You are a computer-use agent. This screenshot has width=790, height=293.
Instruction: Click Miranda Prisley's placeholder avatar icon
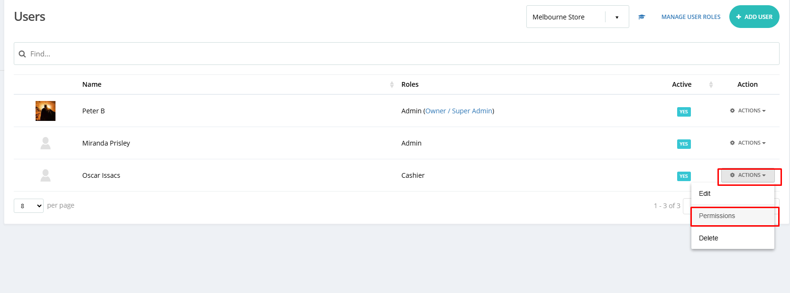click(46, 143)
